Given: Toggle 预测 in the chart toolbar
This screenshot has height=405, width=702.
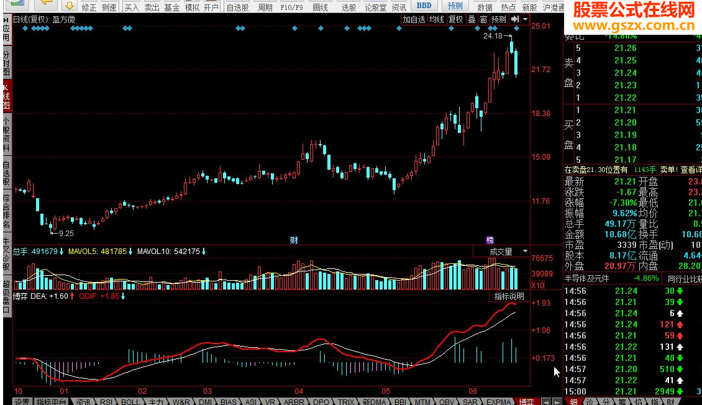Looking at the screenshot, I should coord(498,19).
